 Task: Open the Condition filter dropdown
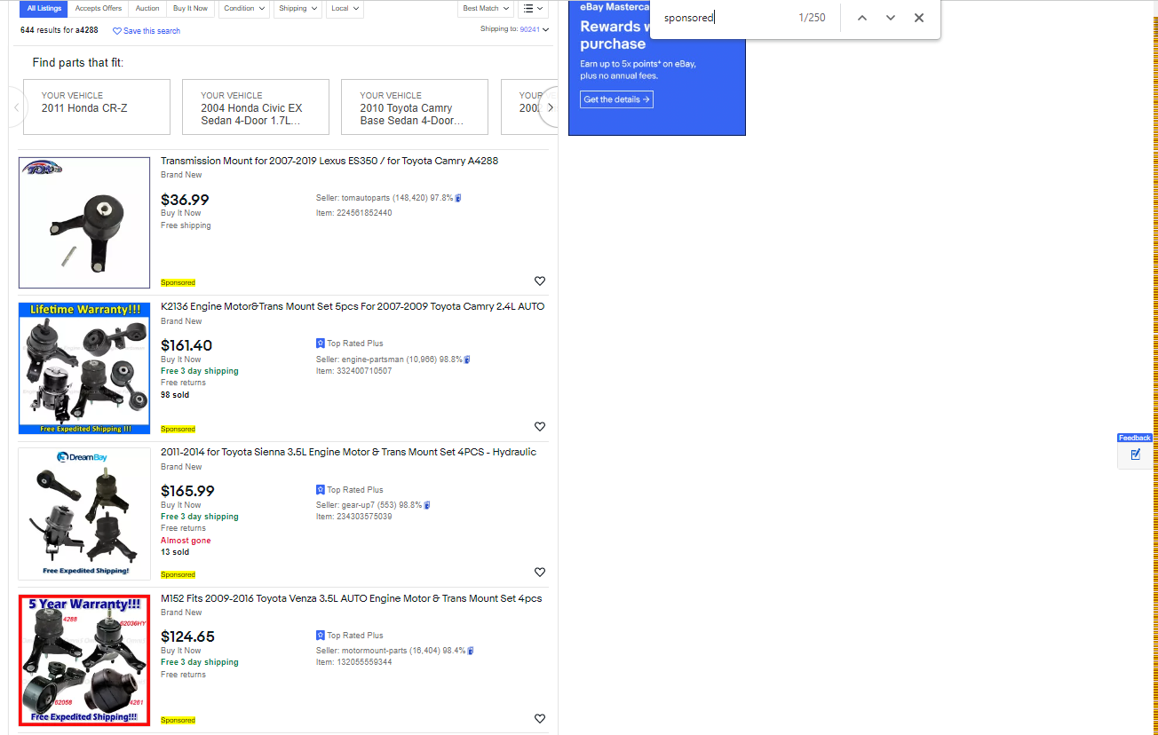click(245, 9)
